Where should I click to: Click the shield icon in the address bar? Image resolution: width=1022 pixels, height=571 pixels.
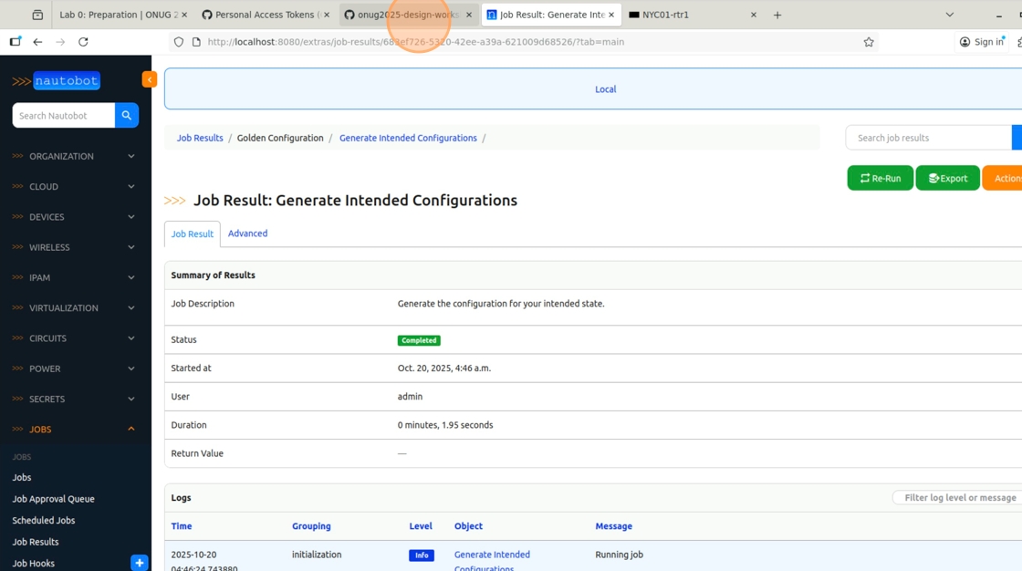pos(179,42)
